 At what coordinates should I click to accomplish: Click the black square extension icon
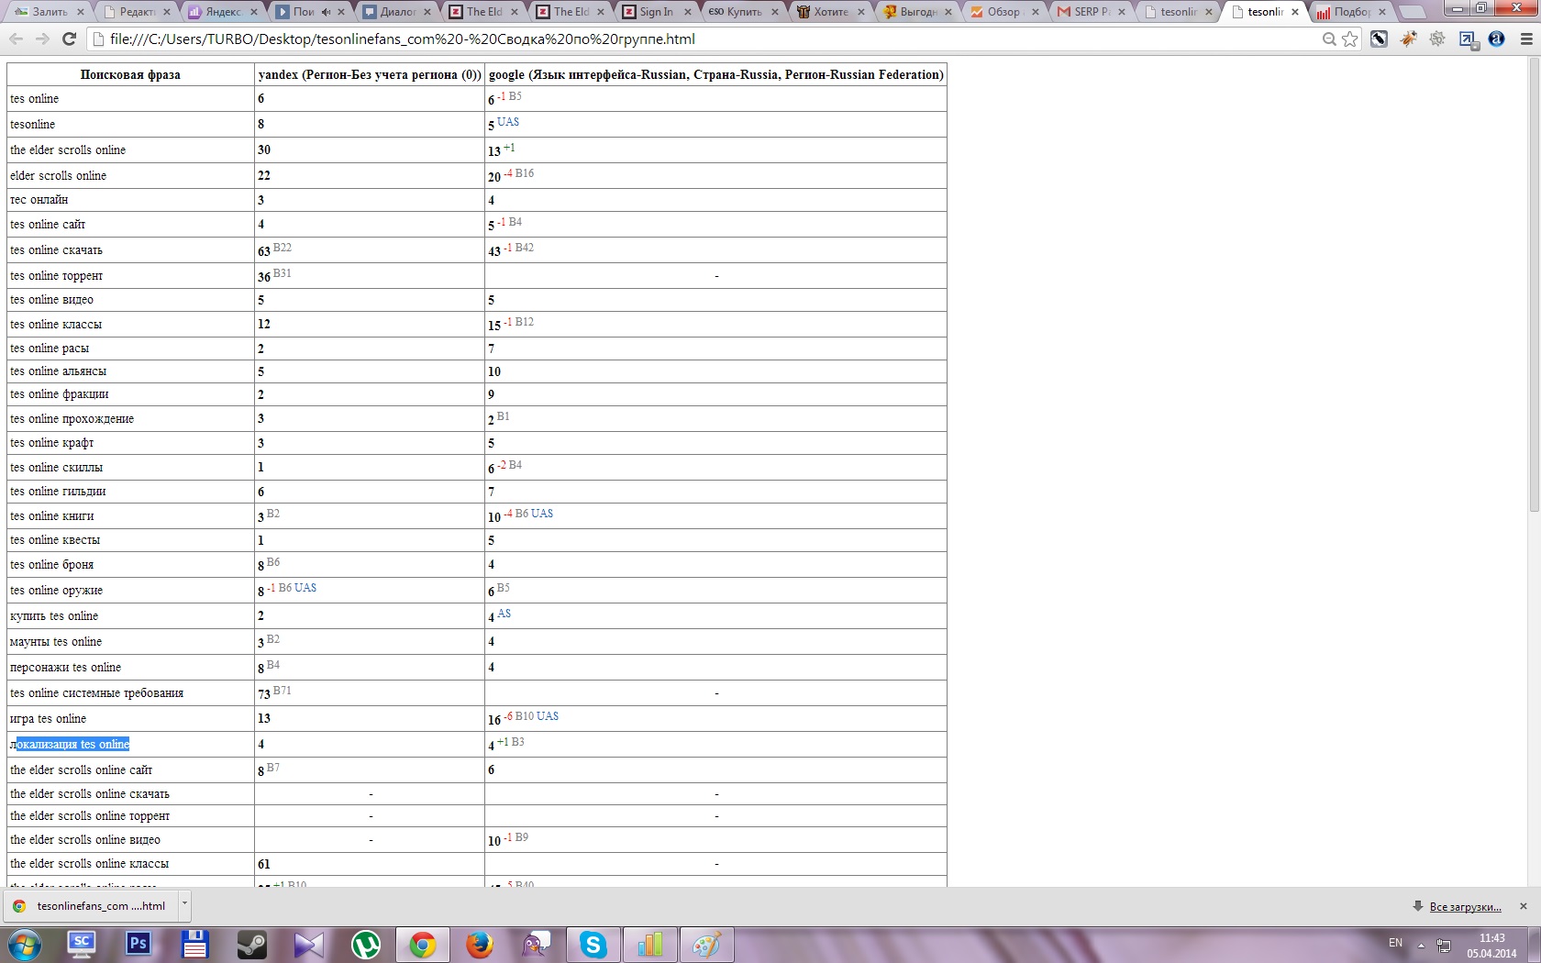(1379, 39)
